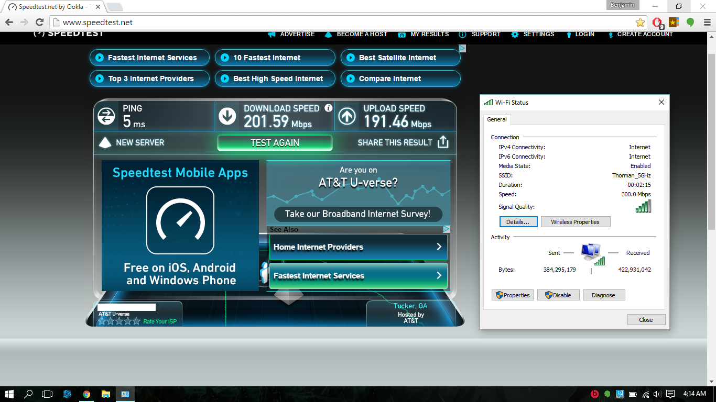Viewport: 716px width, 402px height.
Task: Expand Home Internet Providers chevron row
Action: click(x=359, y=247)
